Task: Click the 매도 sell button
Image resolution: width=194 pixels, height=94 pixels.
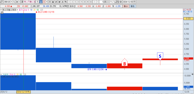Action: pyautogui.click(x=133, y=6)
